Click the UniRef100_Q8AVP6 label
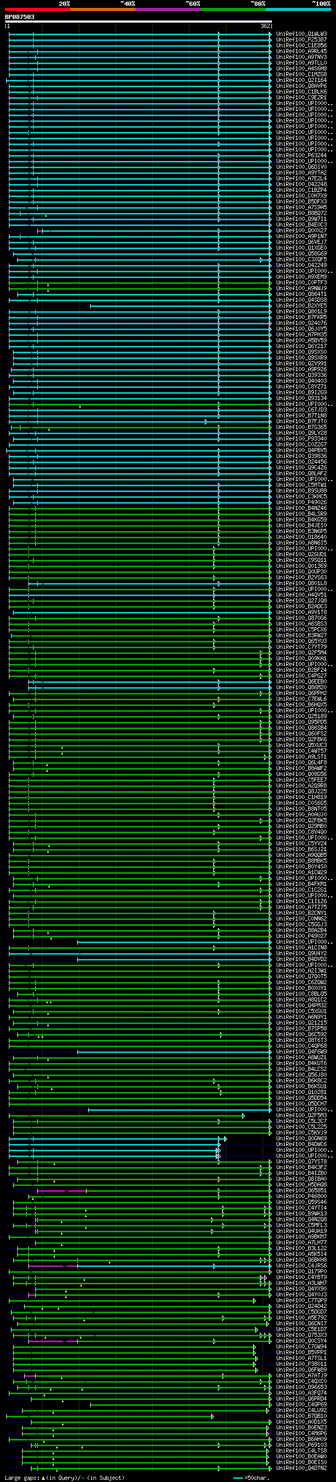This screenshot has height=1482, width=336. [301, 86]
